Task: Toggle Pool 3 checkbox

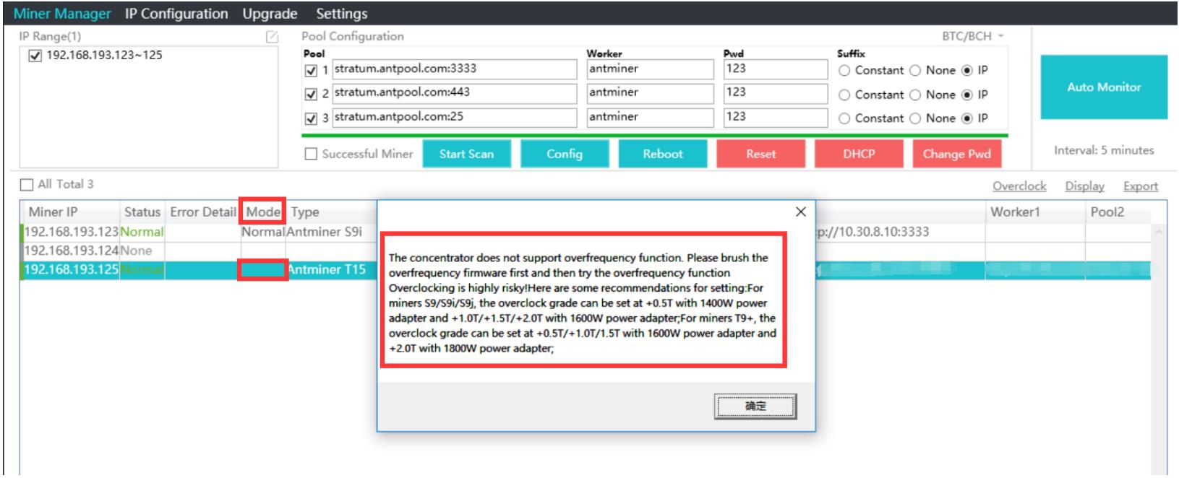Action: pos(311,118)
